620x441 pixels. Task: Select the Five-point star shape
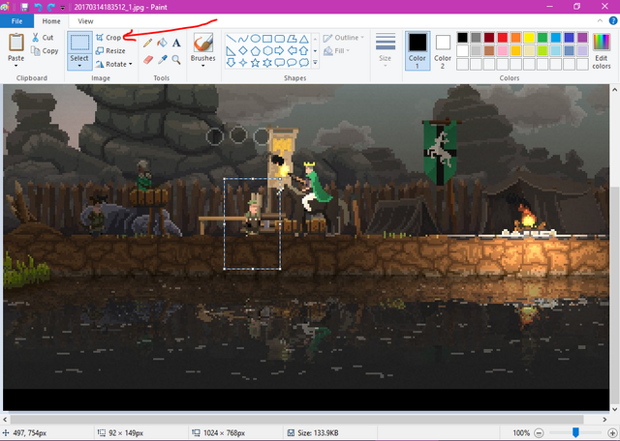coord(256,63)
